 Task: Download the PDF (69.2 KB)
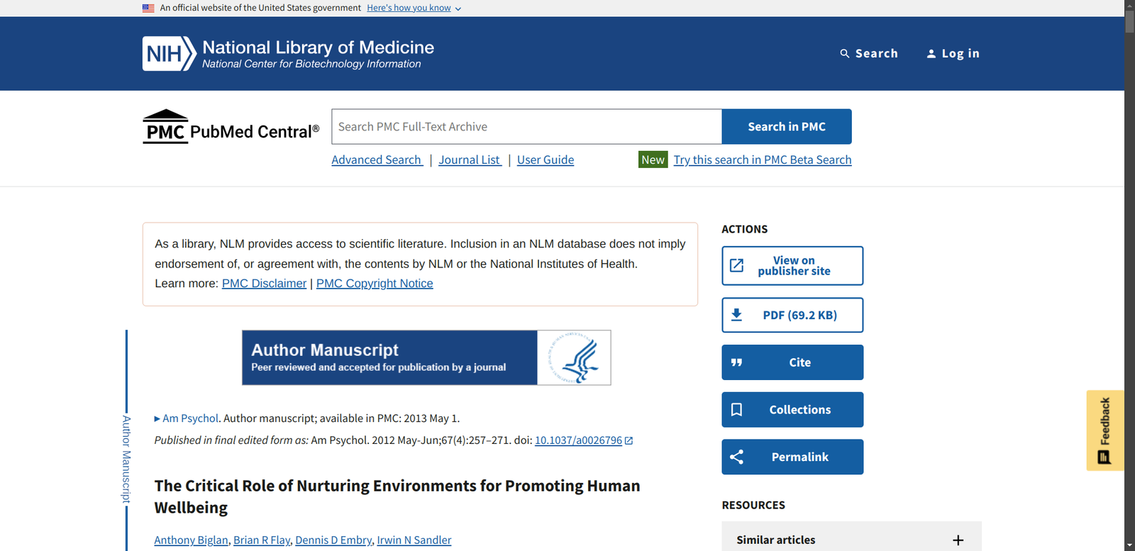[792, 316]
